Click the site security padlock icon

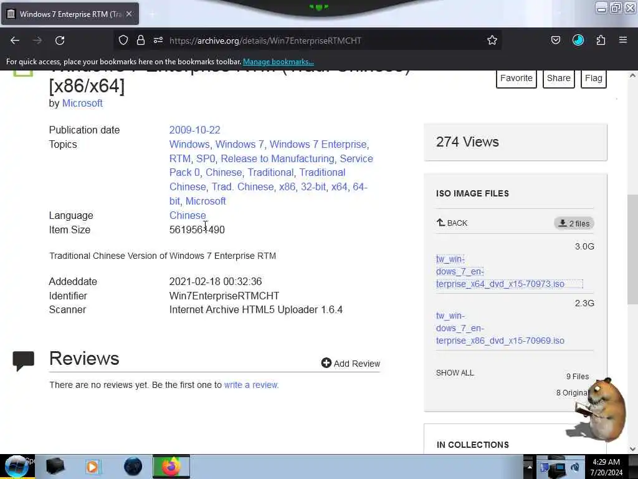coord(141,40)
